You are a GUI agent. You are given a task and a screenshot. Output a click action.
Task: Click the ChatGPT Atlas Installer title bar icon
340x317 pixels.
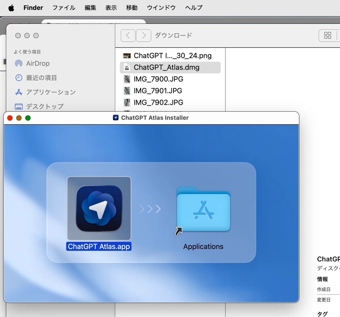click(116, 118)
